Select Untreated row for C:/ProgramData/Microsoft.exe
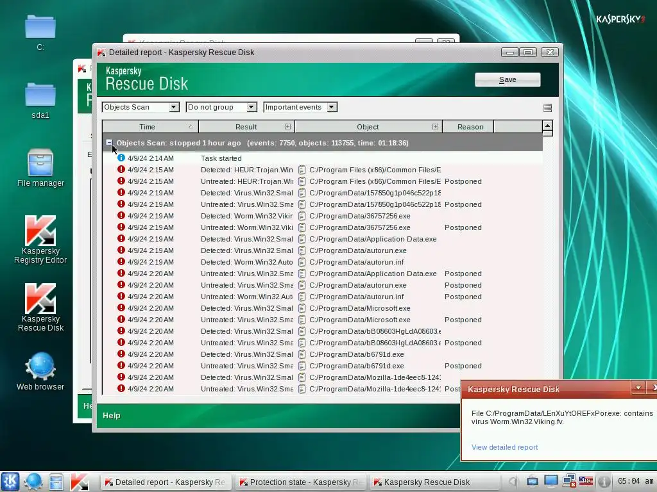Screen dimensions: 657x492 (x=323, y=319)
